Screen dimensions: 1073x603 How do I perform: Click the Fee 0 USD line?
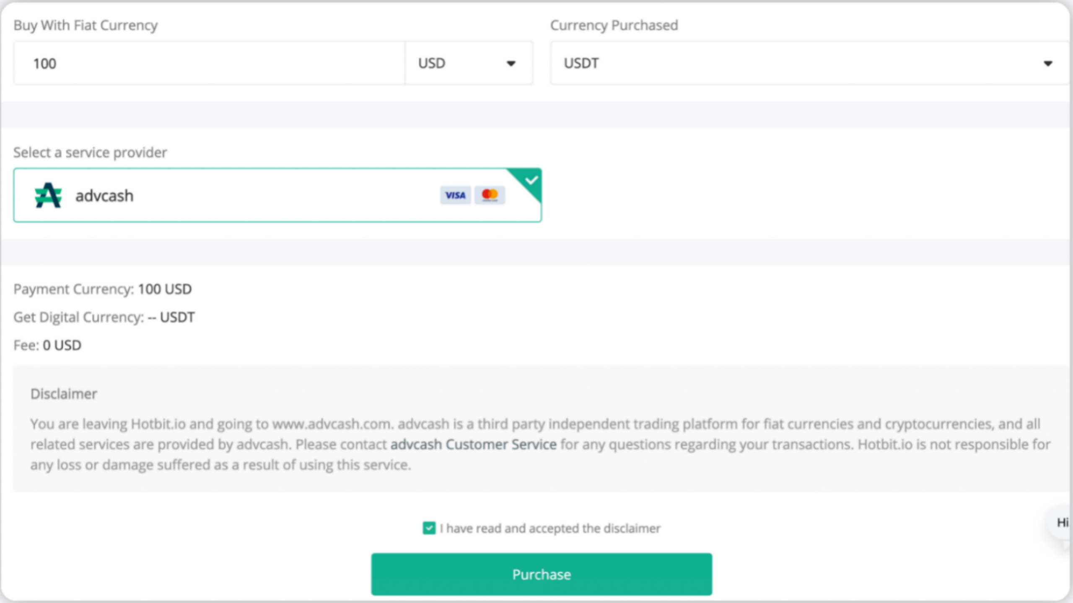47,346
